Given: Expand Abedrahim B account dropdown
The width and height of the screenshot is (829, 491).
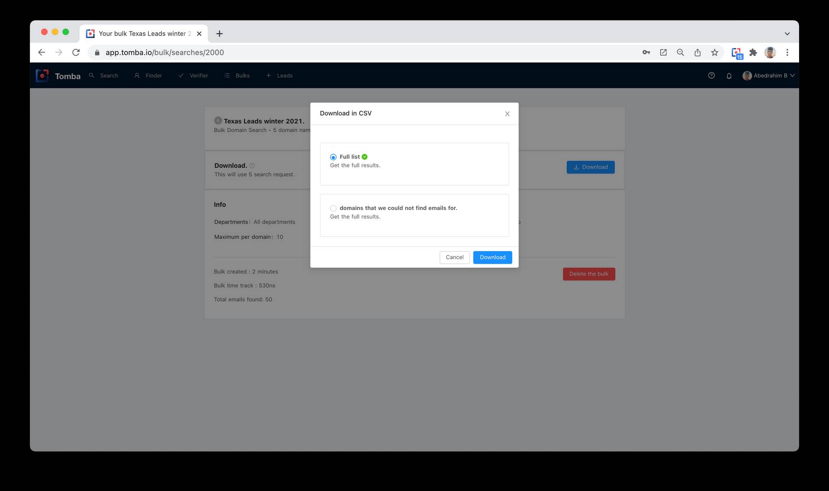Looking at the screenshot, I should pyautogui.click(x=769, y=76).
